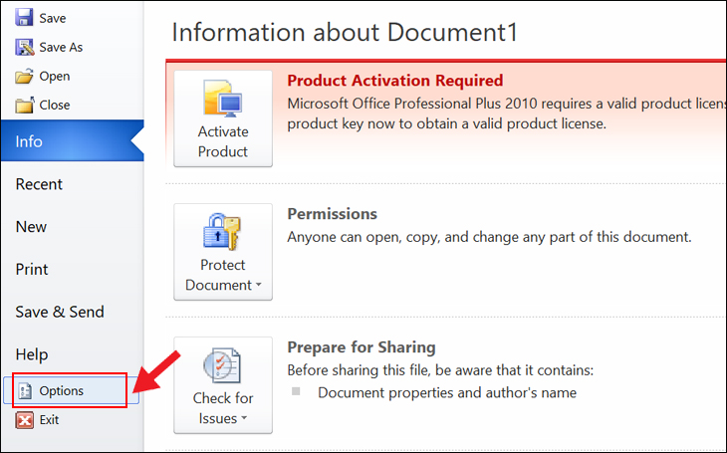Click the Options document icon
Viewport: 727px width, 453px height.
(25, 391)
